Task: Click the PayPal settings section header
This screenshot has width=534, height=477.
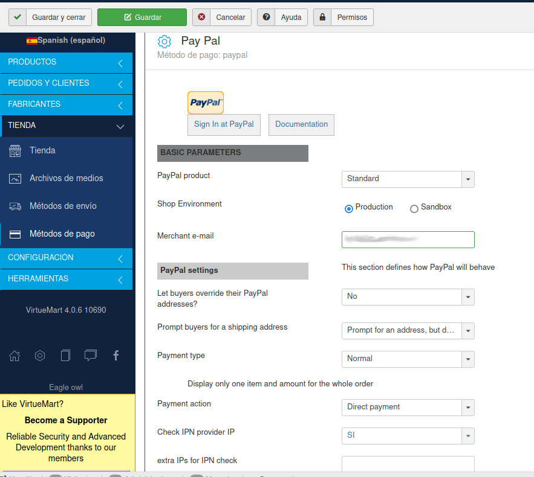Action: coord(233,271)
